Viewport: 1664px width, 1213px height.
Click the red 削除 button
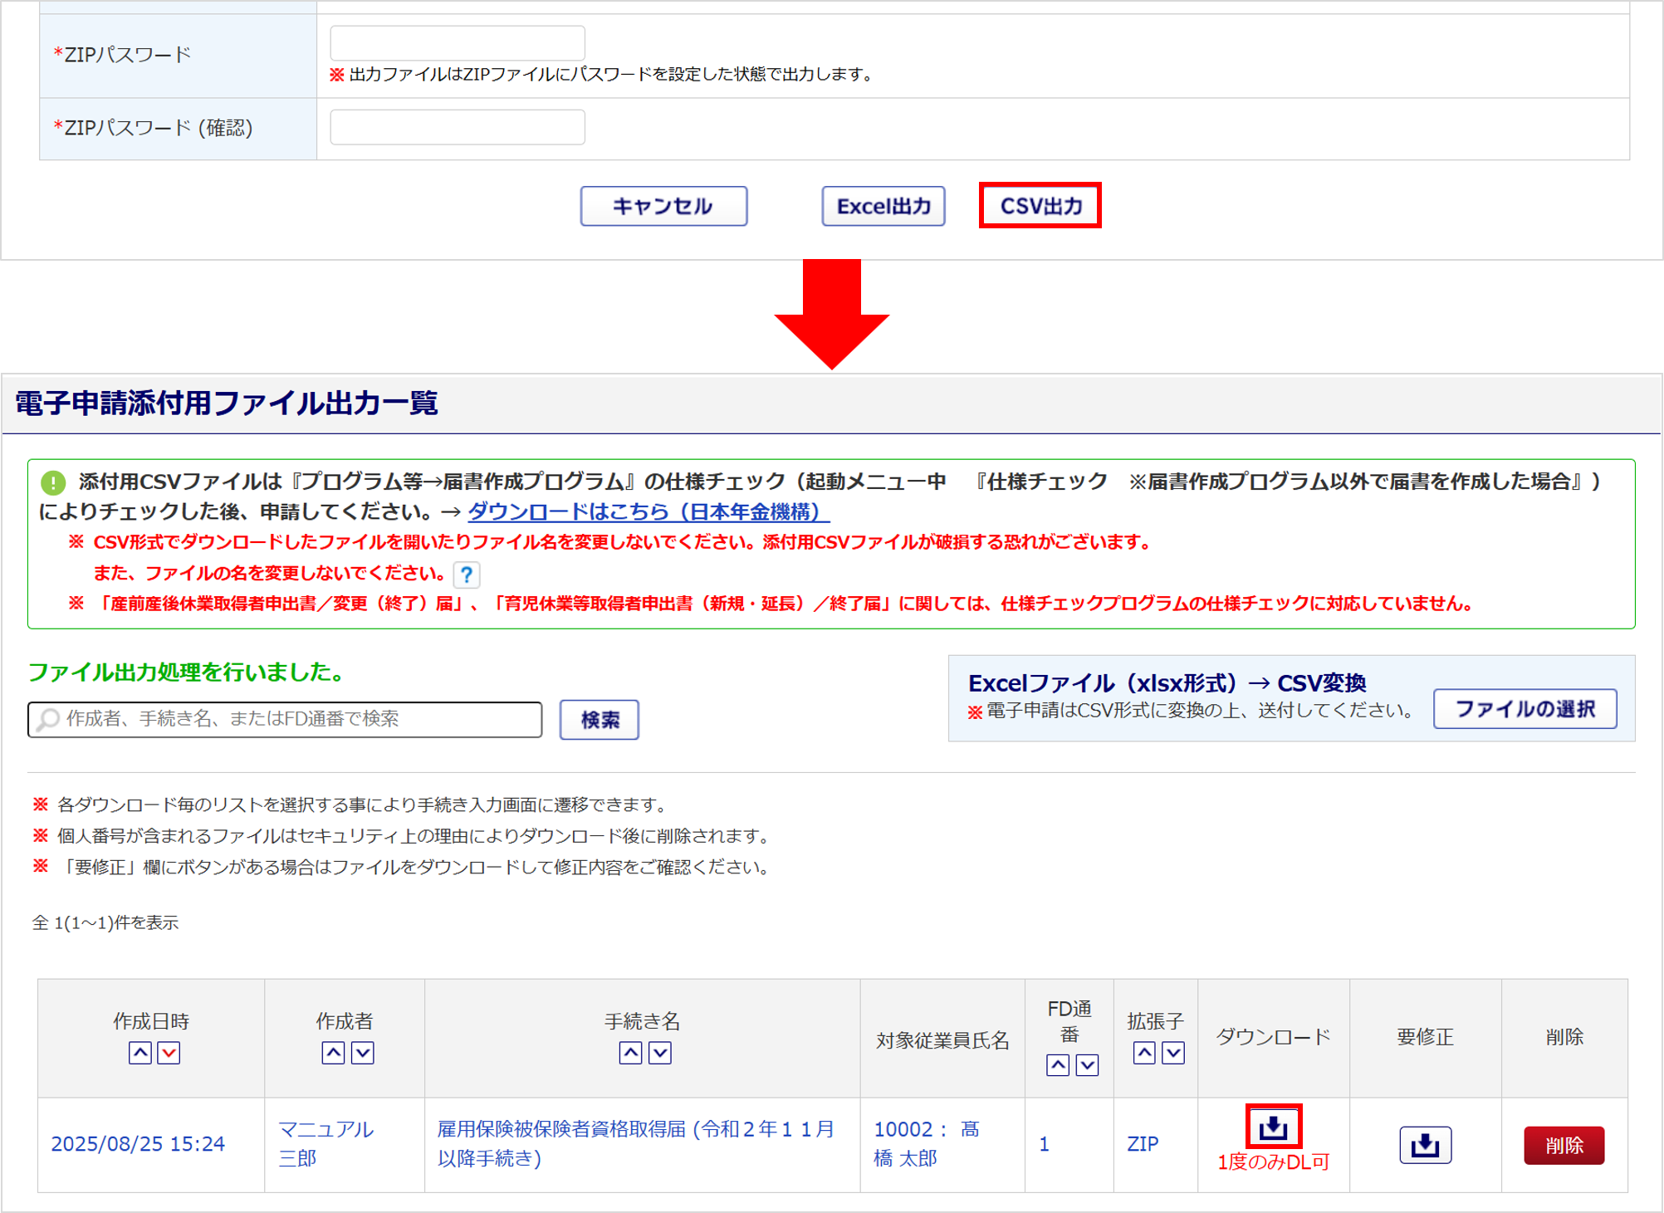1564,1145
